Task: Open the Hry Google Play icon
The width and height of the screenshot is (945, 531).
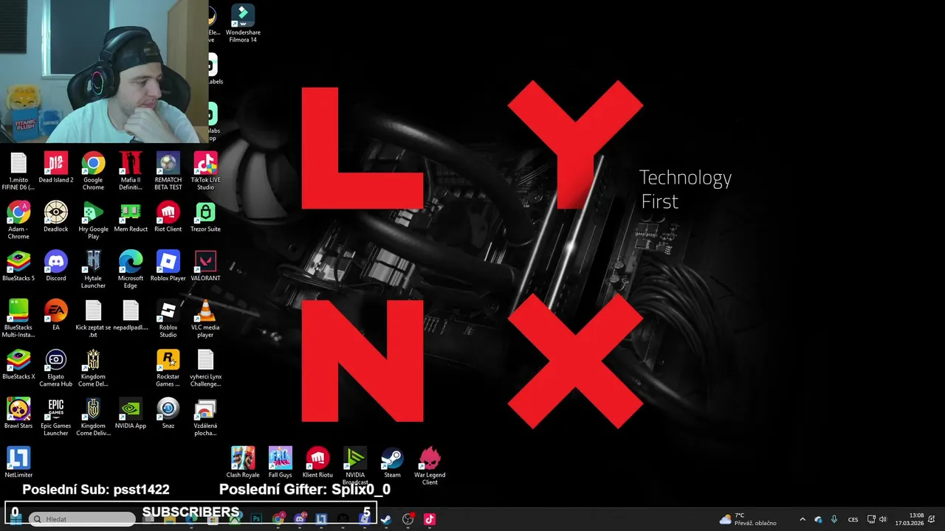Action: click(93, 220)
